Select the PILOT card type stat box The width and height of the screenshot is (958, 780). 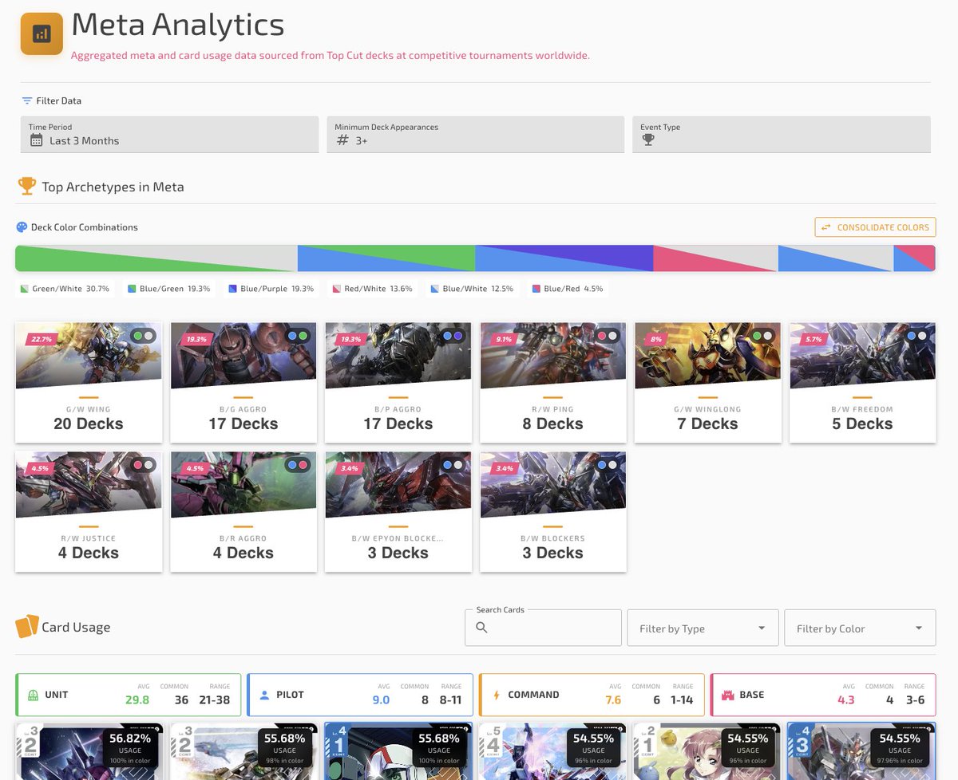click(x=360, y=695)
